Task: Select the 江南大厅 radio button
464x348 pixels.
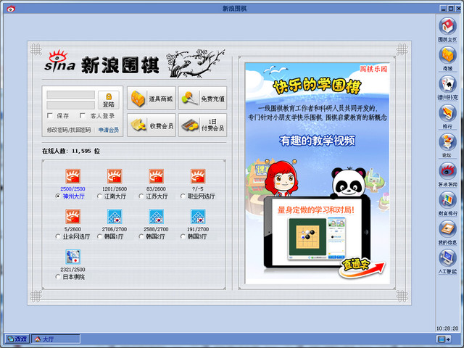Action: pos(100,196)
